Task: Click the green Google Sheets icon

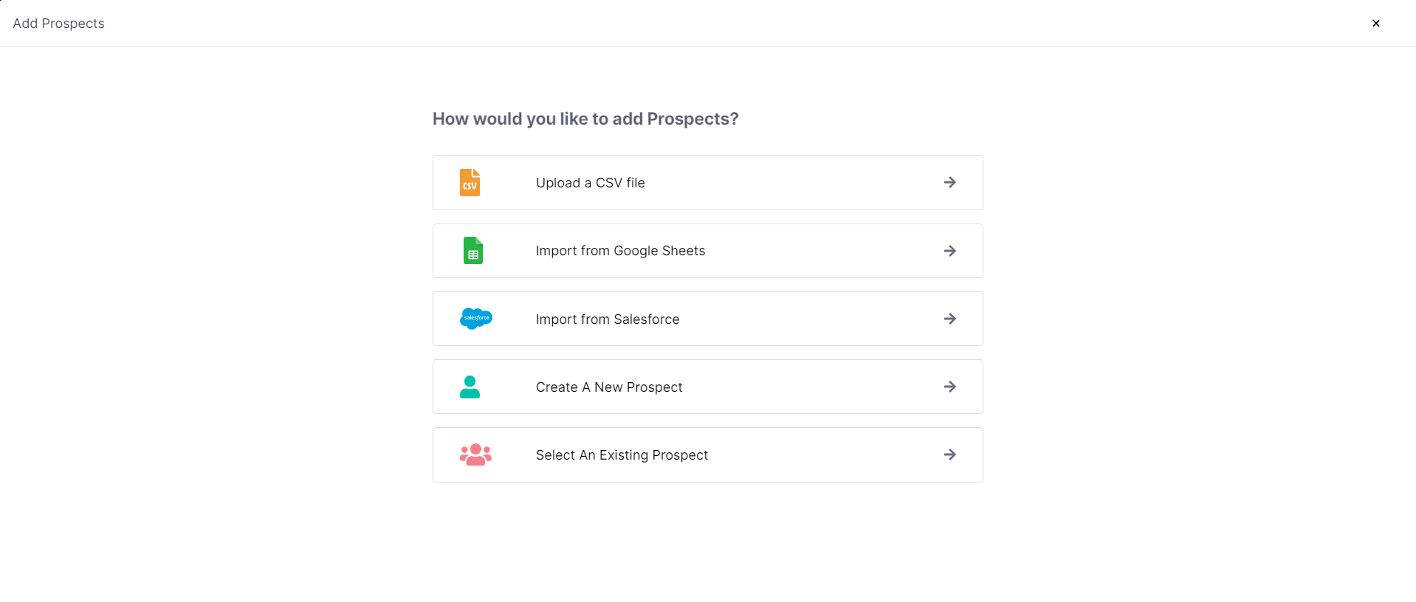Action: tap(472, 251)
